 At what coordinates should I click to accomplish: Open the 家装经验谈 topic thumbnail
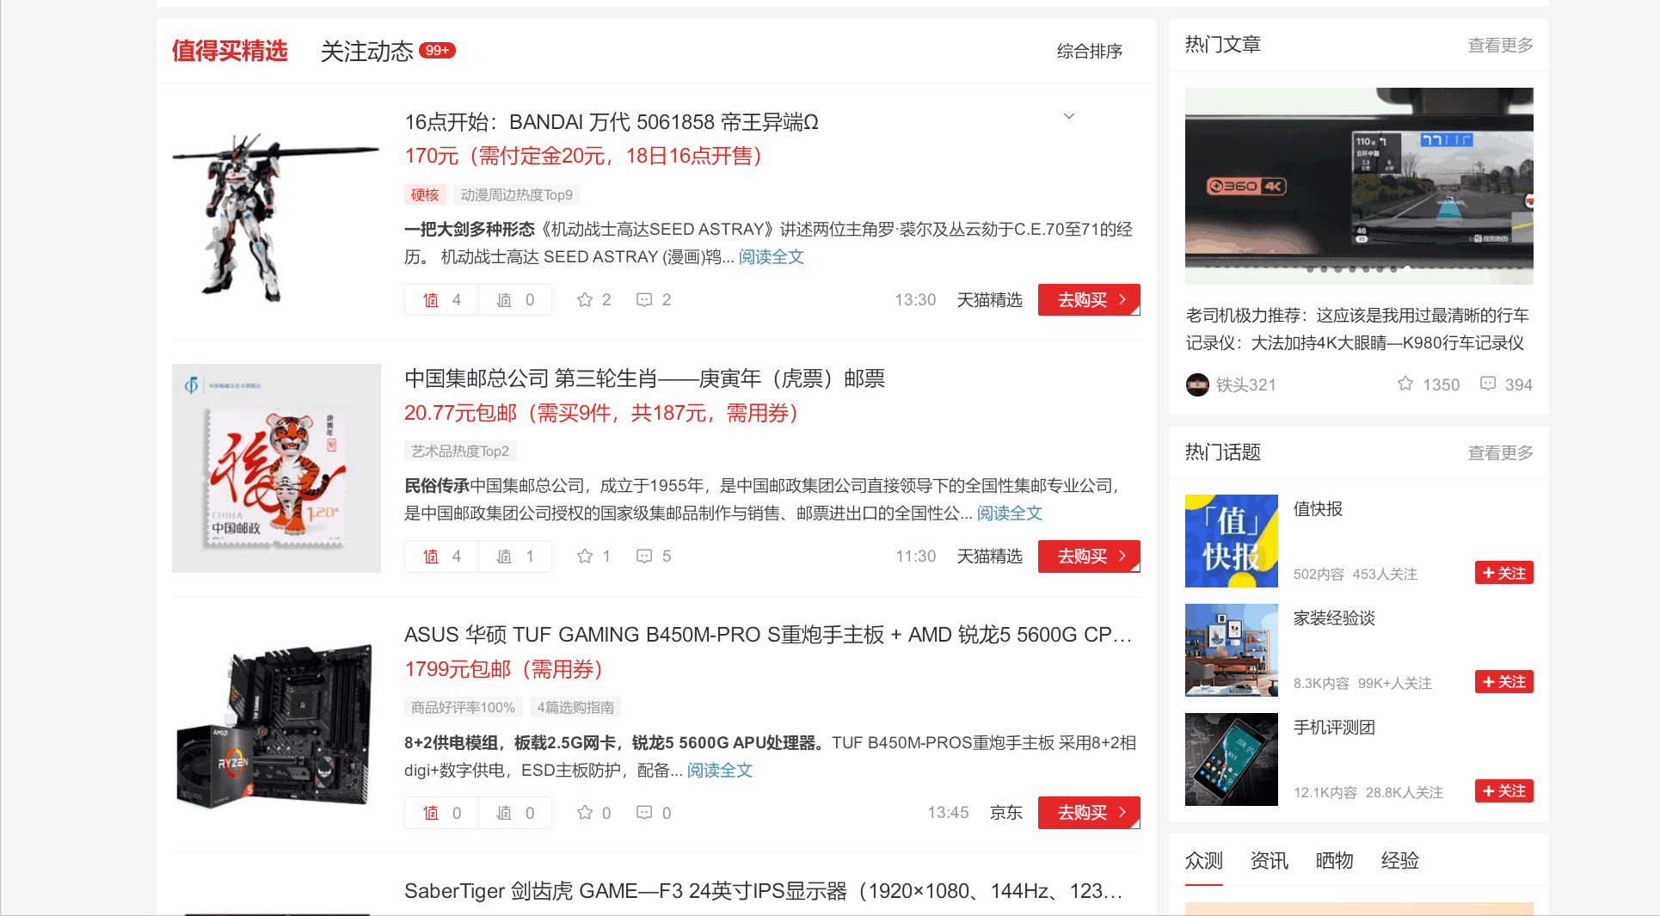click(1232, 650)
